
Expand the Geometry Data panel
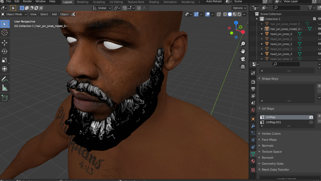pyautogui.click(x=272, y=164)
